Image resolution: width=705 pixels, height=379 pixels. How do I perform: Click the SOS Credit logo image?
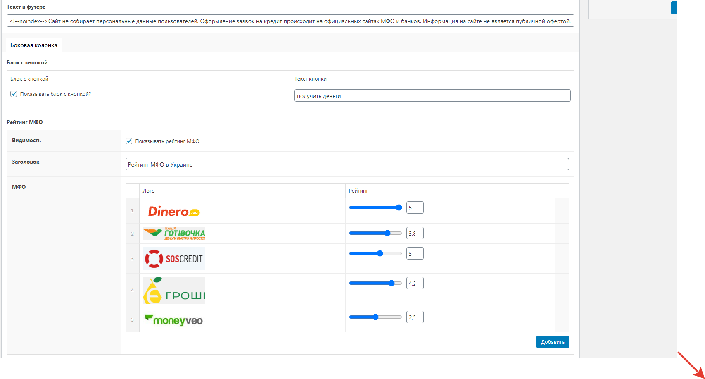pos(174,259)
